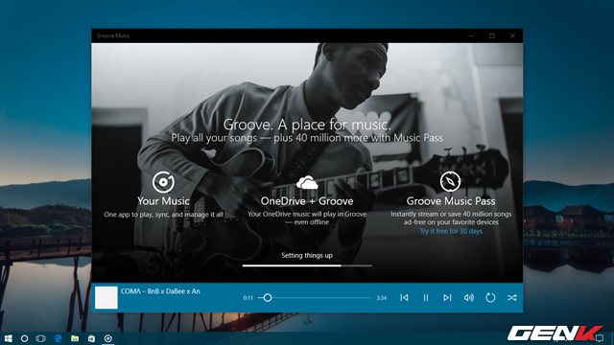The image size is (614, 345).
Task: Click the 'Your Music' heading
Action: coord(163,201)
